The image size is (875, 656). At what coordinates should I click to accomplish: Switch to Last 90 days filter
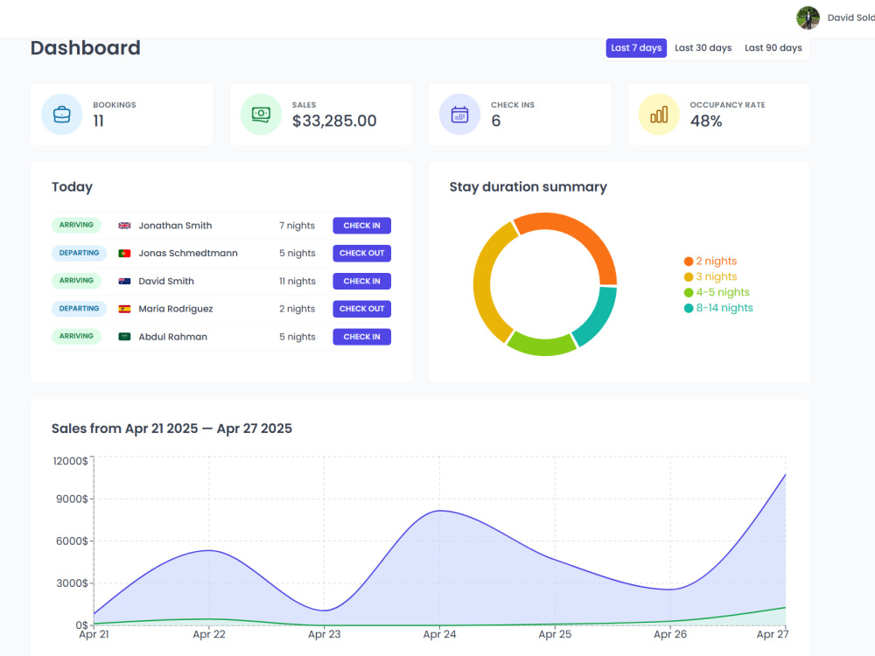pos(773,48)
